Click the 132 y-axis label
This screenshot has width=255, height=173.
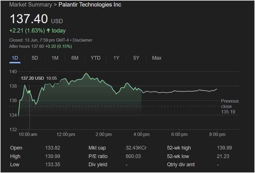[13, 129]
